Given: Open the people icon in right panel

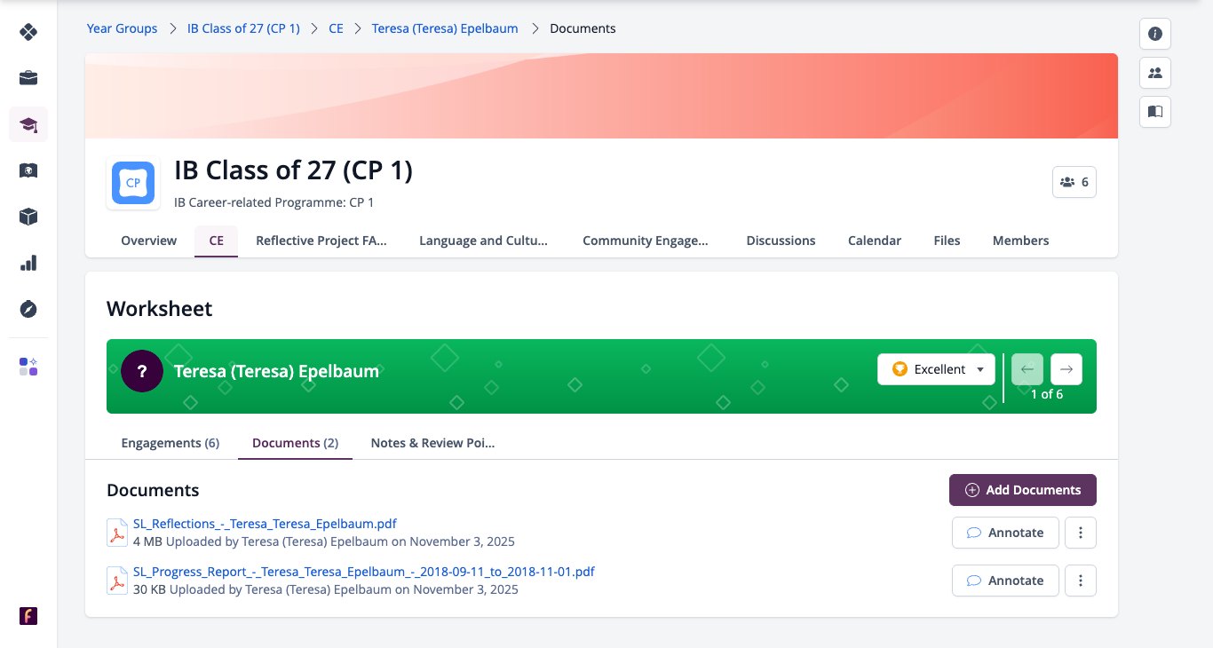Looking at the screenshot, I should coord(1155,73).
